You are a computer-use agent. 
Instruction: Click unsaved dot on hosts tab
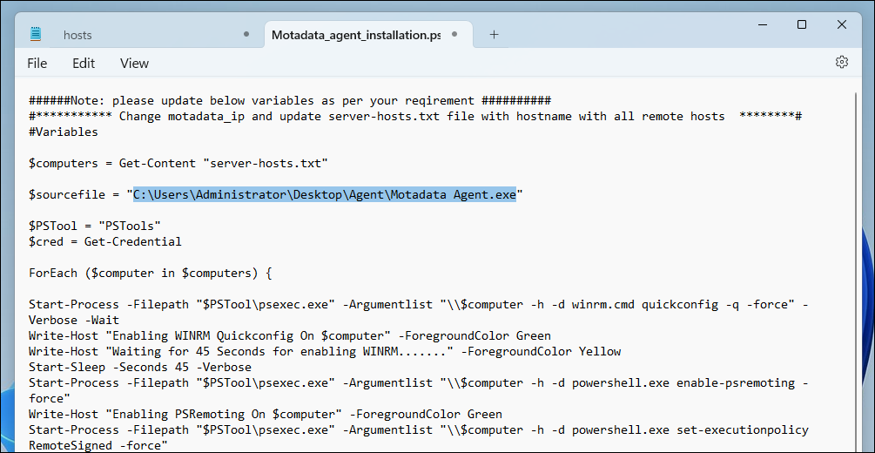246,35
